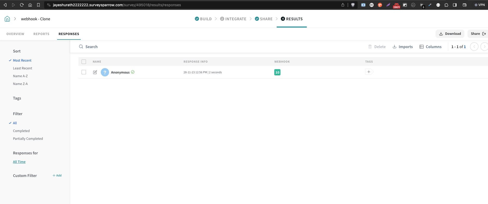Click the search magnifier icon
Viewport: 488px width, 204px height.
(x=81, y=47)
